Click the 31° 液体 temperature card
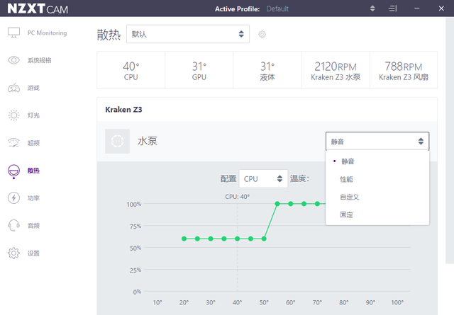The image size is (454, 315). 267,70
